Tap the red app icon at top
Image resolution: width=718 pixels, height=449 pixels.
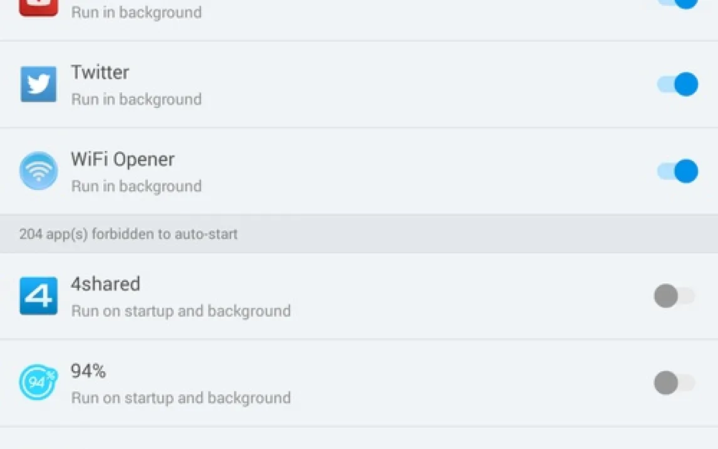pos(39,9)
